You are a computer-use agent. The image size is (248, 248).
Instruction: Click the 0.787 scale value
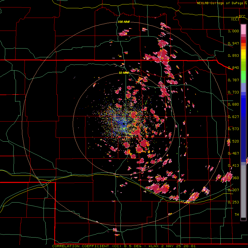click(x=233, y=80)
